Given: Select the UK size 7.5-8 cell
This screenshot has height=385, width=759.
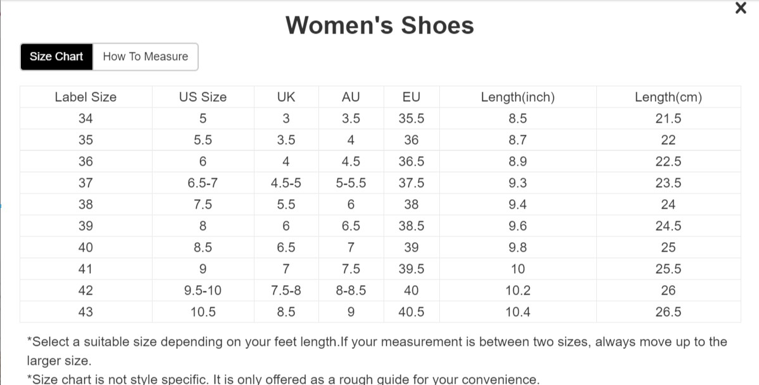Looking at the screenshot, I should pos(286,291).
